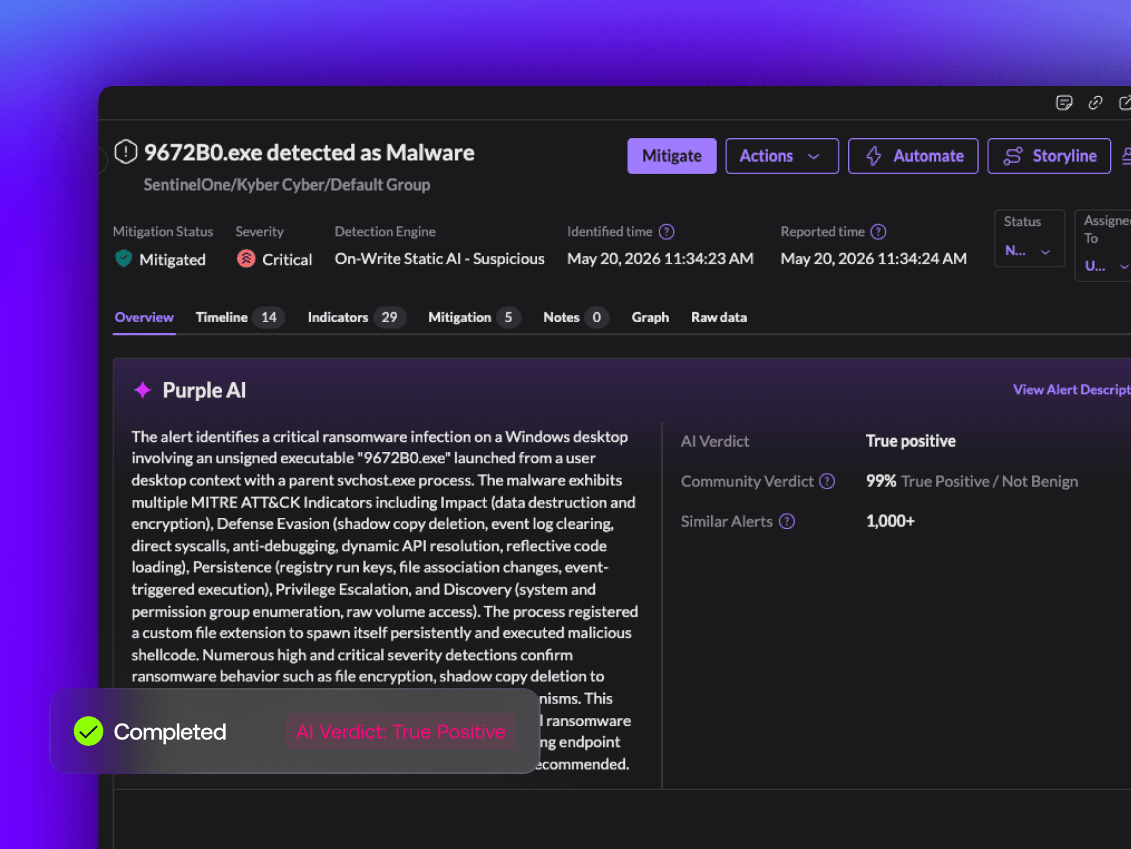The image size is (1131, 849).
Task: Open the Raw data tab
Action: pyautogui.click(x=719, y=318)
